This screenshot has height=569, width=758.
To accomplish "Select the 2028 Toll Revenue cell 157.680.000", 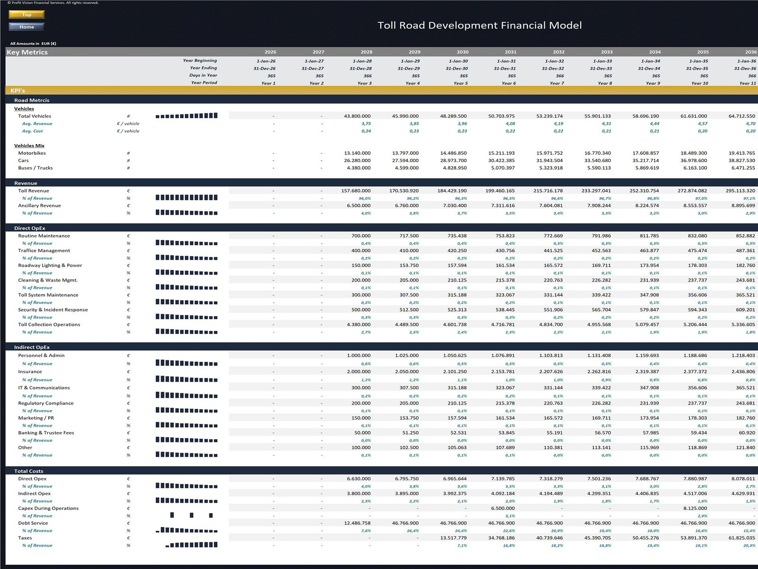I will pos(356,191).
